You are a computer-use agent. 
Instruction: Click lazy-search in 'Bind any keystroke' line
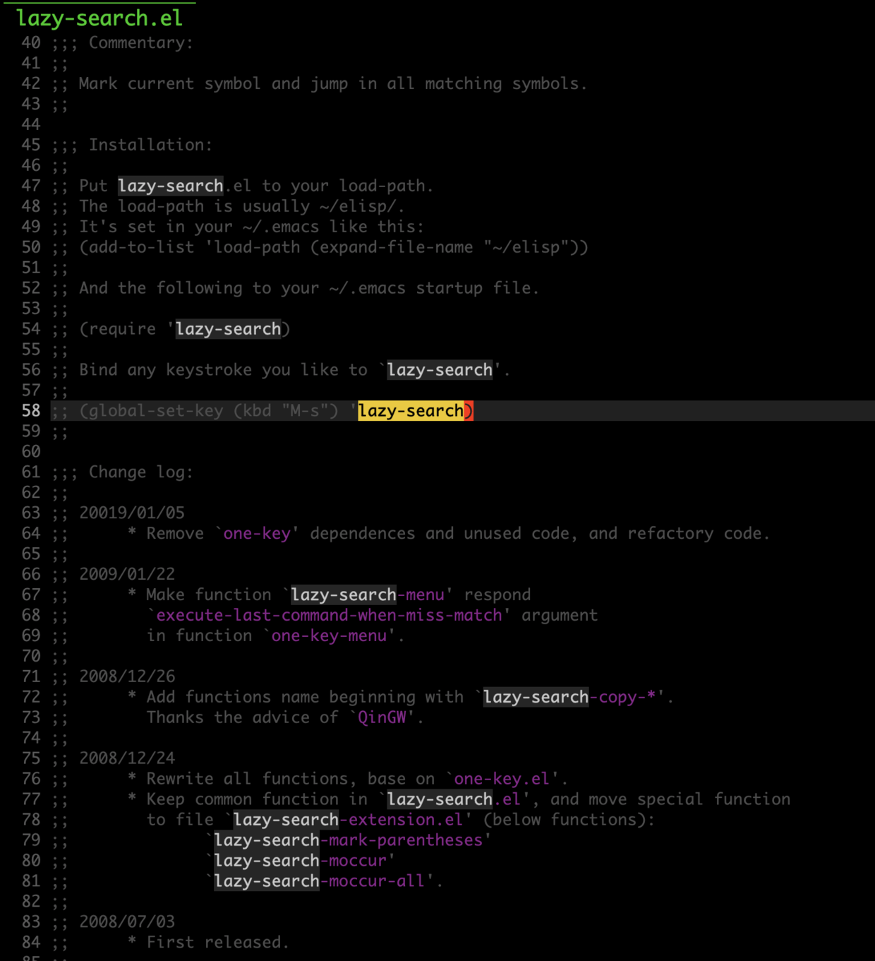440,371
